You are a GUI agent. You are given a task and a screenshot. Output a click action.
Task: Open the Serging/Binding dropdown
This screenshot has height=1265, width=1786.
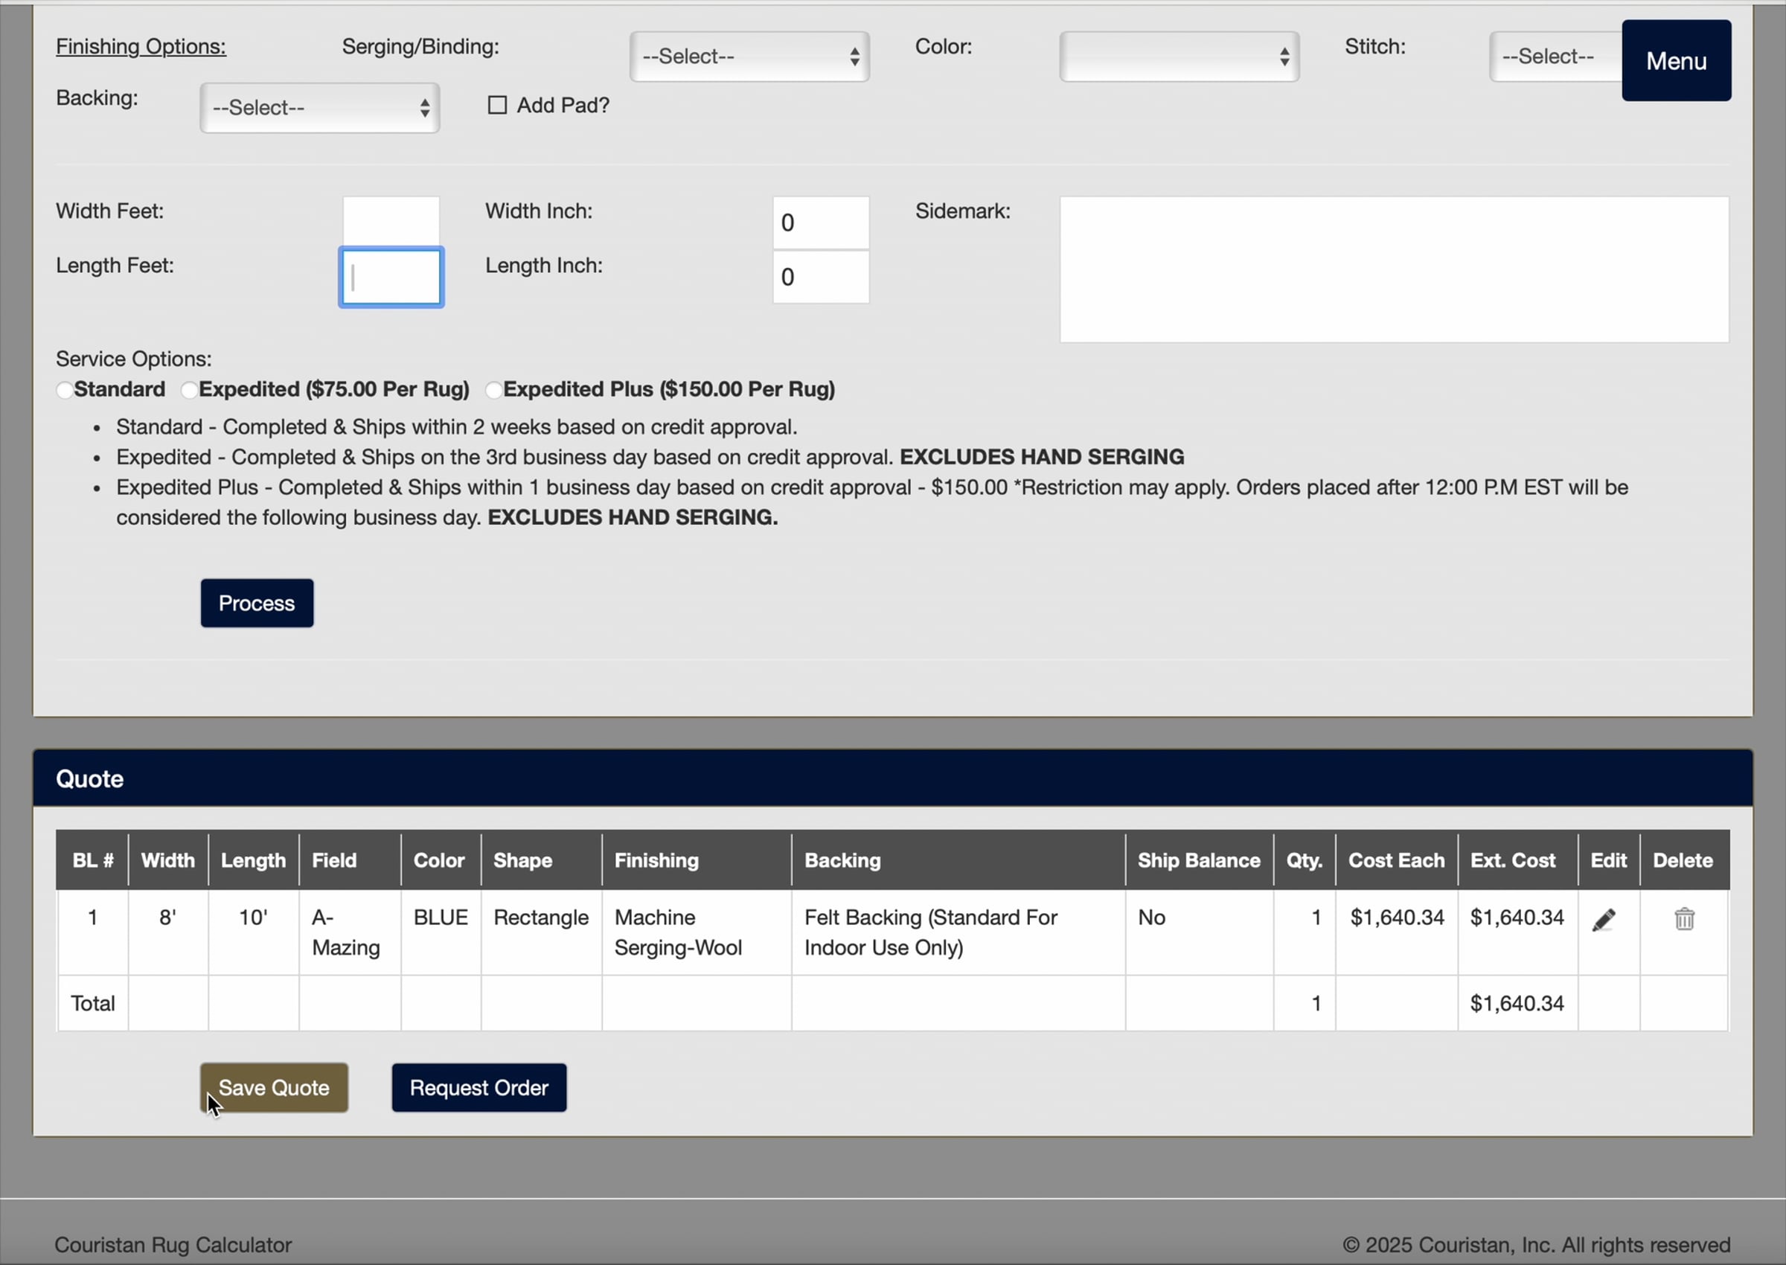coord(749,56)
